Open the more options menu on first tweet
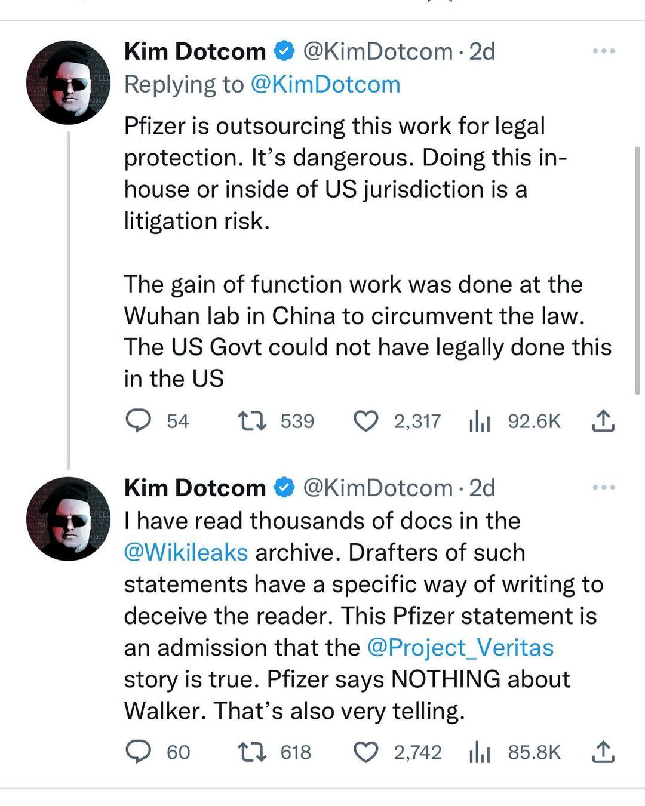This screenshot has height=806, width=645. click(x=603, y=51)
